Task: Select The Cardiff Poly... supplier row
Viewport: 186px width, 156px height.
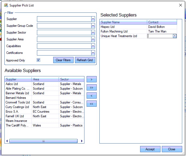Action: coord(44,125)
